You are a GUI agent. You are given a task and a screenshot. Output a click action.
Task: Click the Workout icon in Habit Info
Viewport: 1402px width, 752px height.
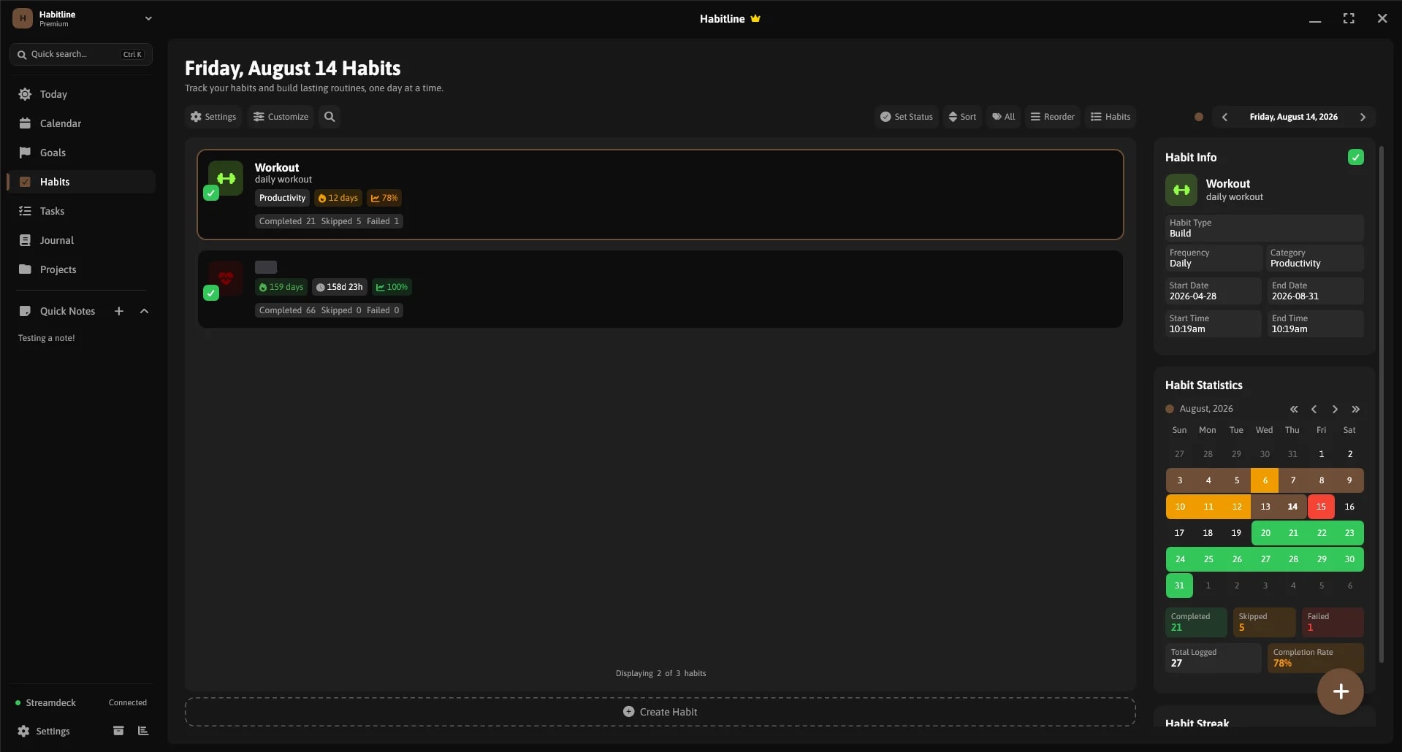point(1181,190)
